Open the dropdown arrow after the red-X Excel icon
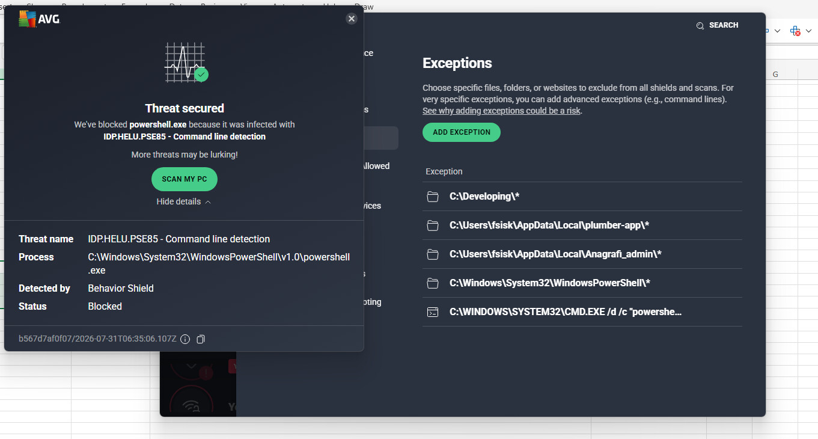 [x=808, y=31]
